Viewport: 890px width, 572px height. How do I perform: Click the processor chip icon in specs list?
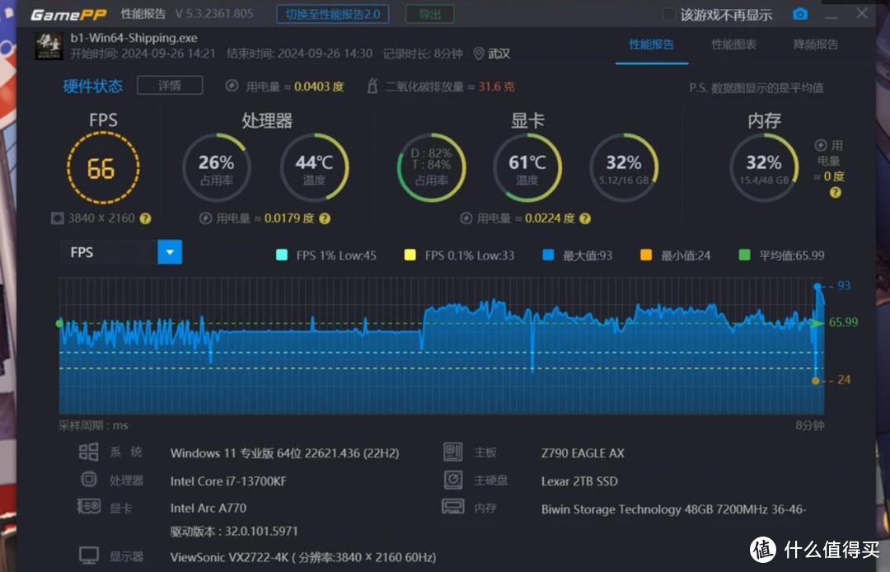[88, 480]
